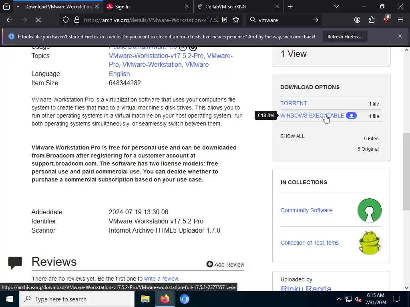The image size is (410, 307).
Task: Click SHOW ALL files link
Action: [x=292, y=136]
